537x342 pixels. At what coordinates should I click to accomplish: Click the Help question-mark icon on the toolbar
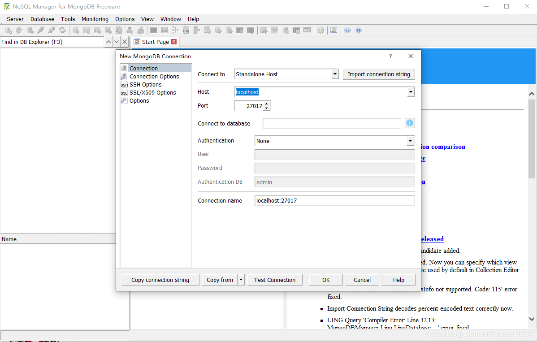pyautogui.click(x=347, y=30)
